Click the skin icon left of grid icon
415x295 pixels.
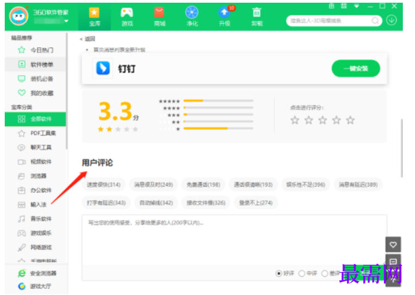[x=332, y=6]
